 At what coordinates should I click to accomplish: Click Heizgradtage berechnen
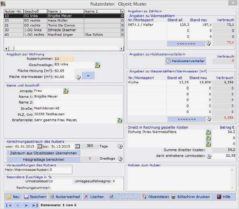tap(43, 160)
